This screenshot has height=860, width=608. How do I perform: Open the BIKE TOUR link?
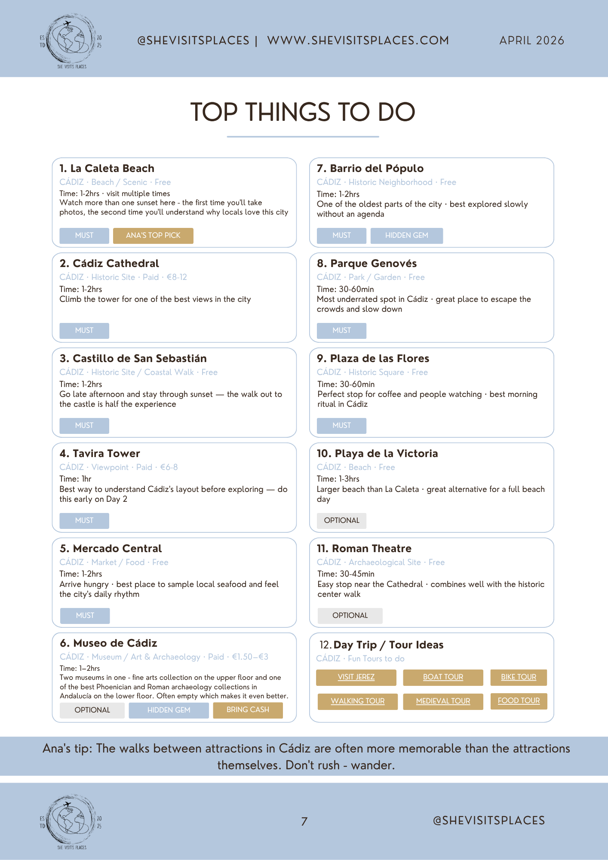pos(519,677)
